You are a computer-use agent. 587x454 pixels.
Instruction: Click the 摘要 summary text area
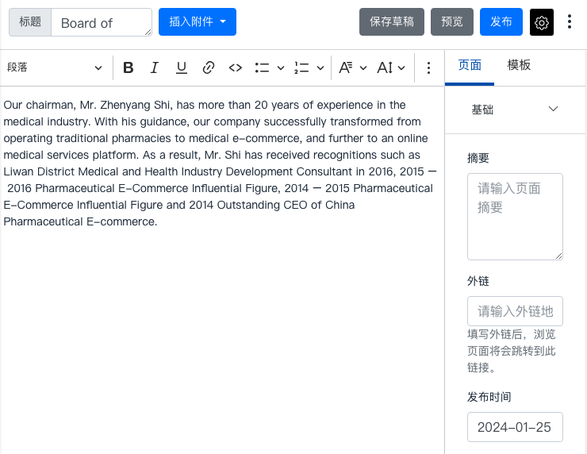point(515,216)
